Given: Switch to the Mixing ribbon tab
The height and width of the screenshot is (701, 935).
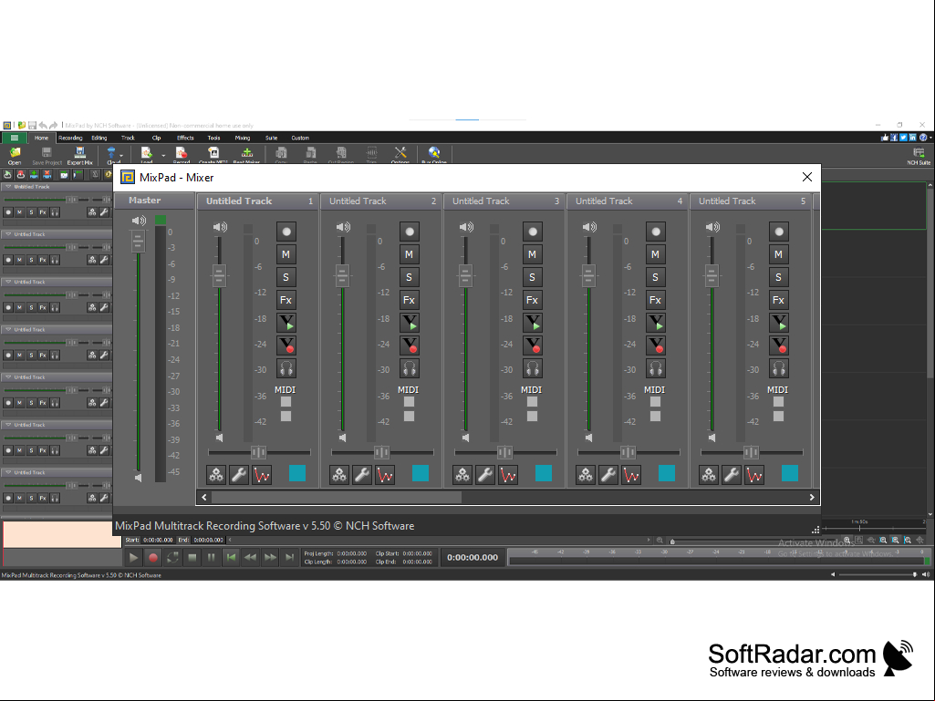Looking at the screenshot, I should pos(242,138).
